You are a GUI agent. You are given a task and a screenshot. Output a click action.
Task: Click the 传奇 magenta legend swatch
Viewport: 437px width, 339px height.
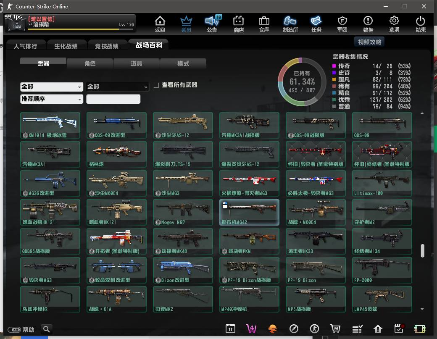pos(334,66)
